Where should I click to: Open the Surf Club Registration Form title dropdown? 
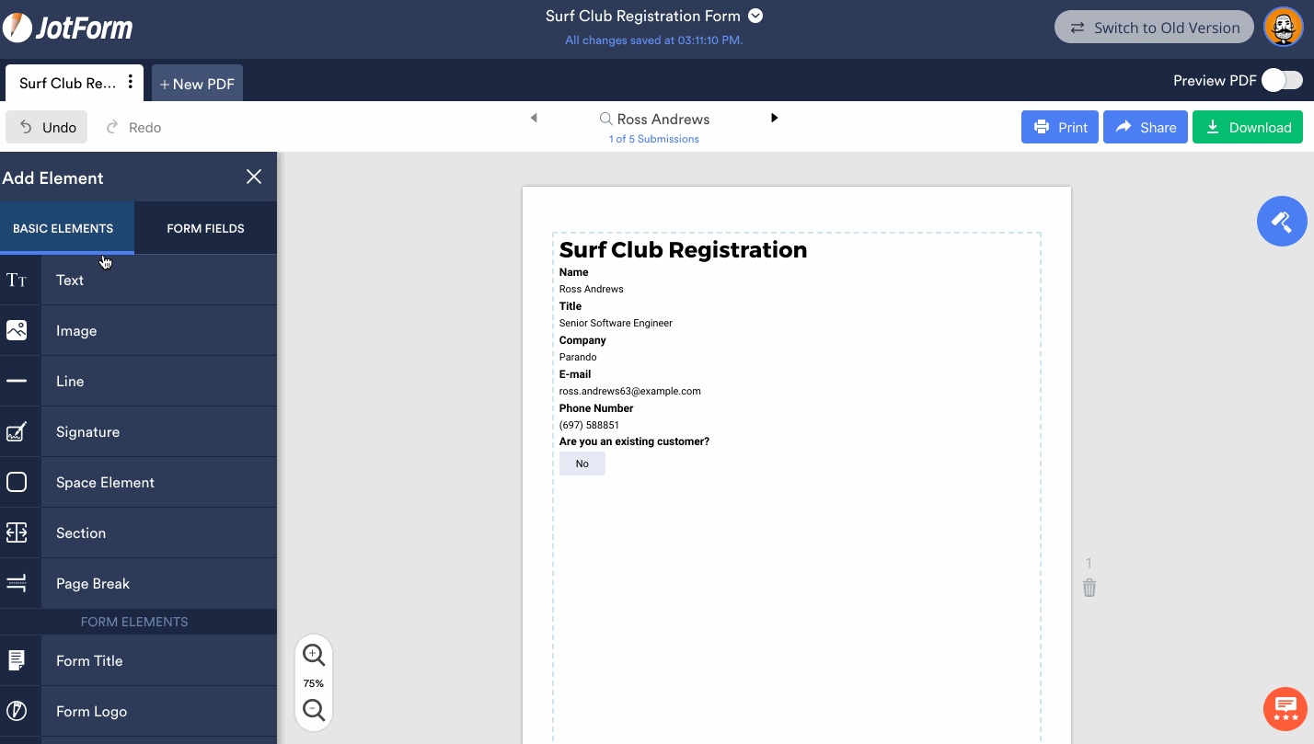coord(755,16)
